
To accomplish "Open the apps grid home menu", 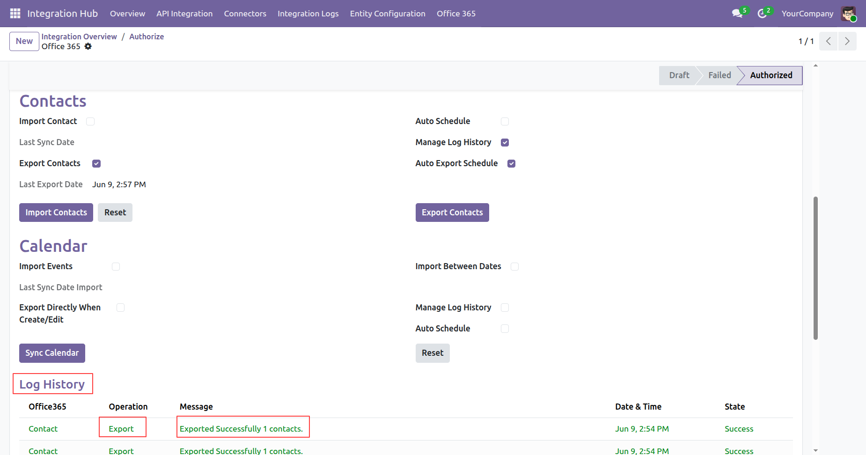I will click(15, 14).
